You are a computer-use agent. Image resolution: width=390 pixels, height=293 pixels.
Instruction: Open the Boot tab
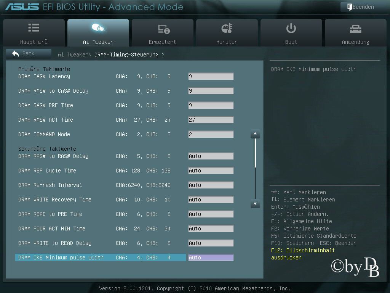point(291,33)
